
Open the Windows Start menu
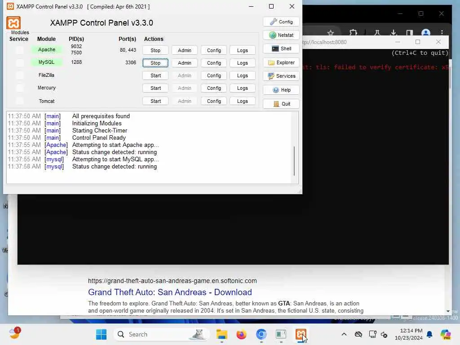click(101, 334)
